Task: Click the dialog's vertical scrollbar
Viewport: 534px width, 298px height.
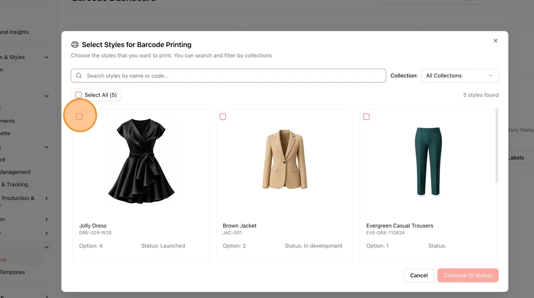Action: pos(497,146)
